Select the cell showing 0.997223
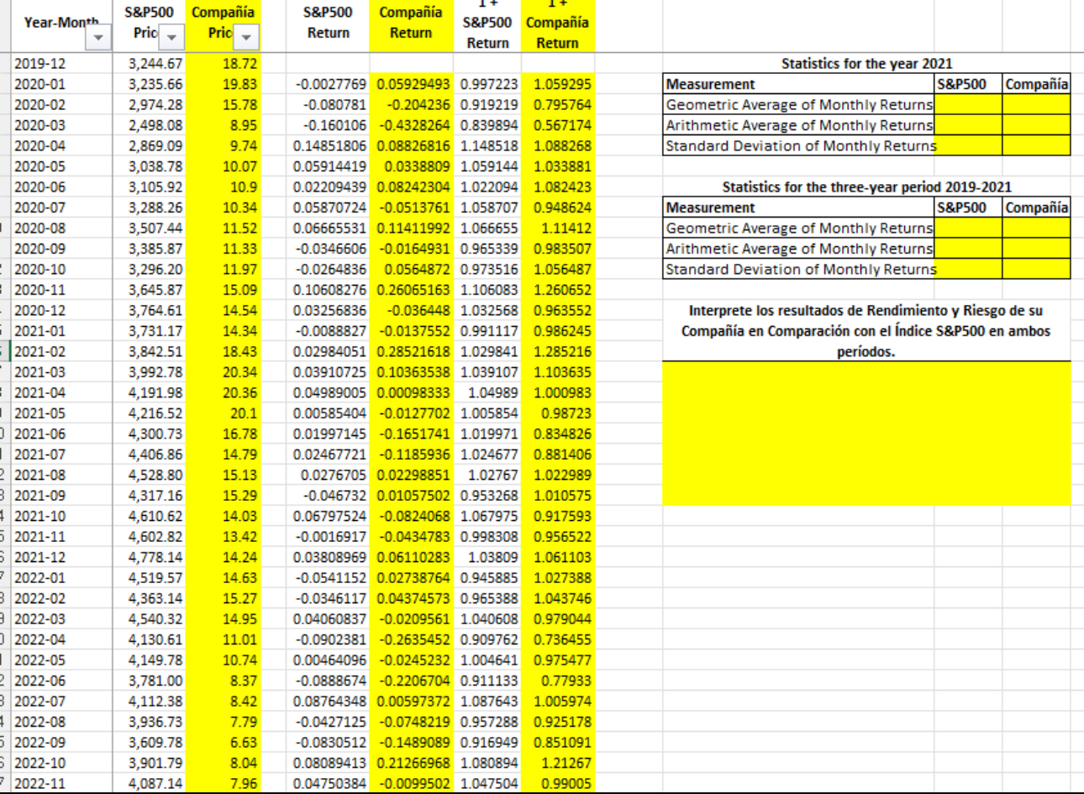1084x794 pixels. click(x=487, y=84)
